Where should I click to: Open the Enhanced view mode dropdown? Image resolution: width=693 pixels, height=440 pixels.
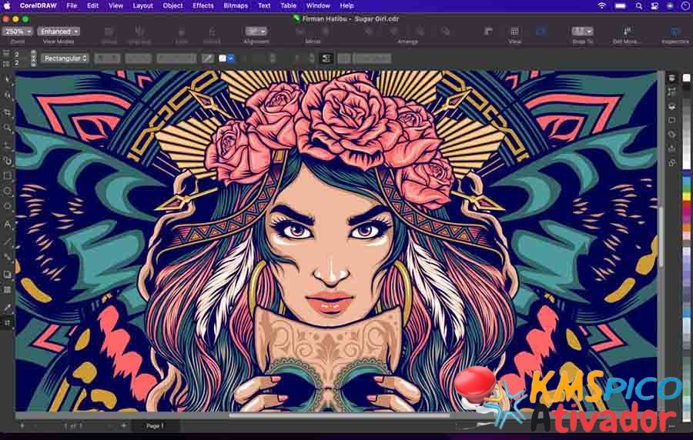point(59,32)
